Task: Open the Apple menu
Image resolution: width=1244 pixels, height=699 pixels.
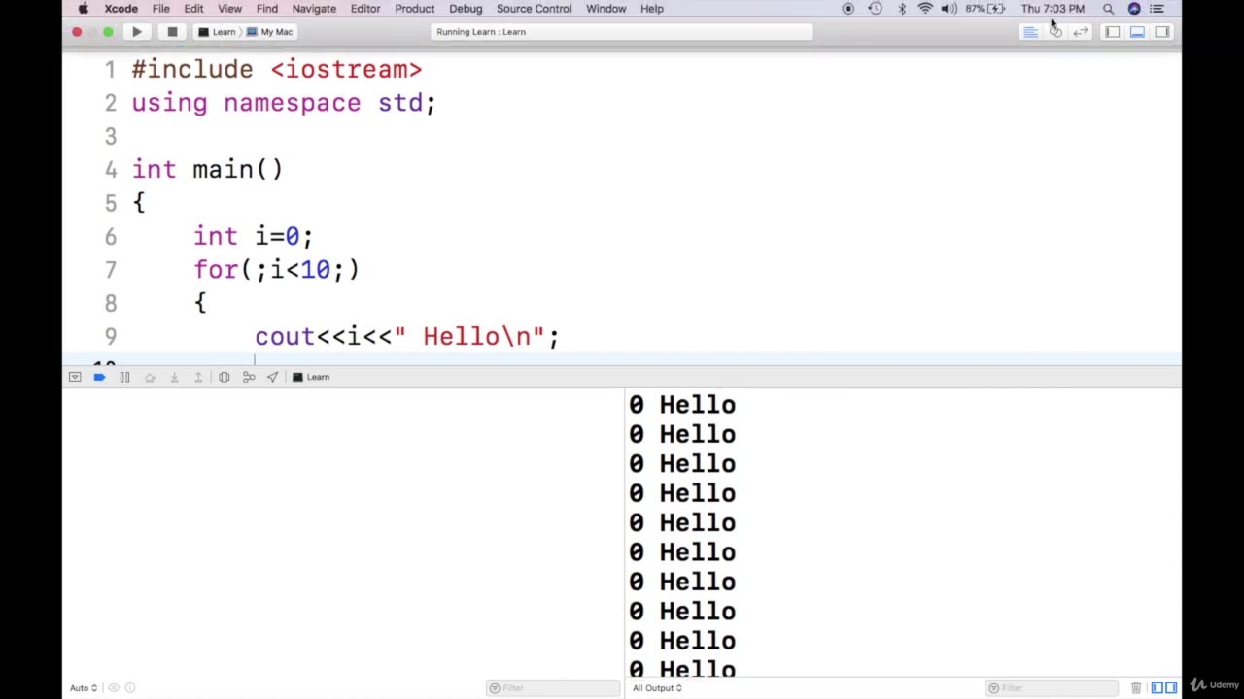Action: (84, 9)
